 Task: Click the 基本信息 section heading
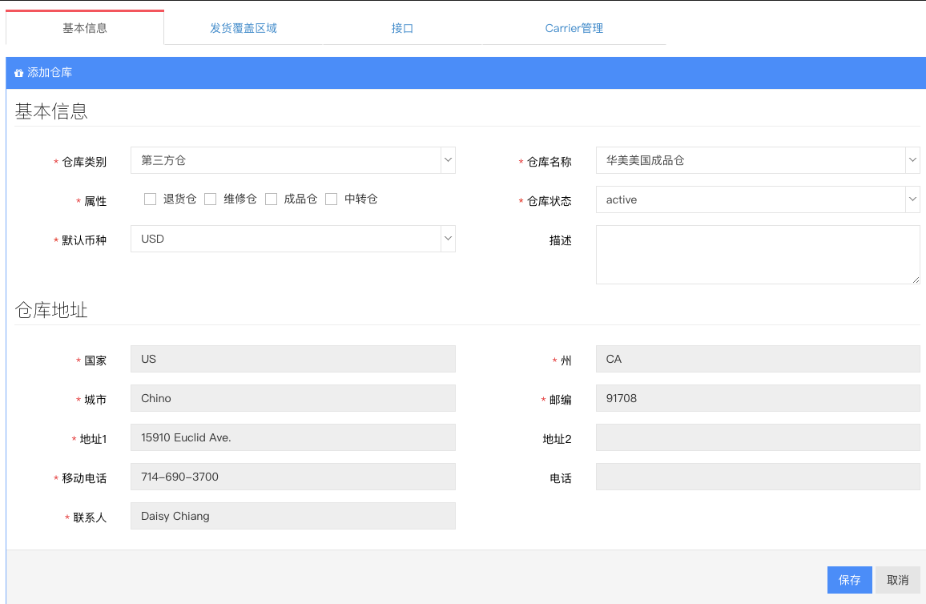51,111
